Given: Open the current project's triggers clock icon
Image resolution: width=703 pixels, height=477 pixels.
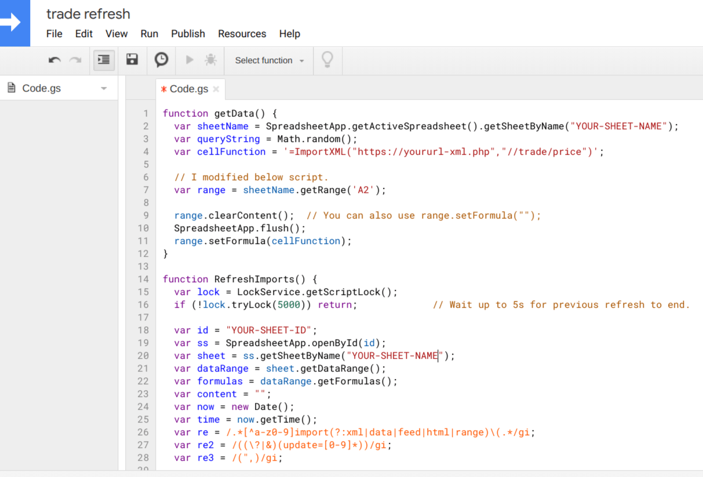Looking at the screenshot, I should [161, 59].
